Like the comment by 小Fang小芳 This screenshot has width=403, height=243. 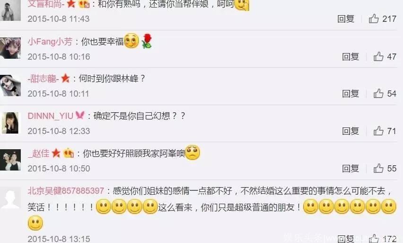[x=378, y=56]
